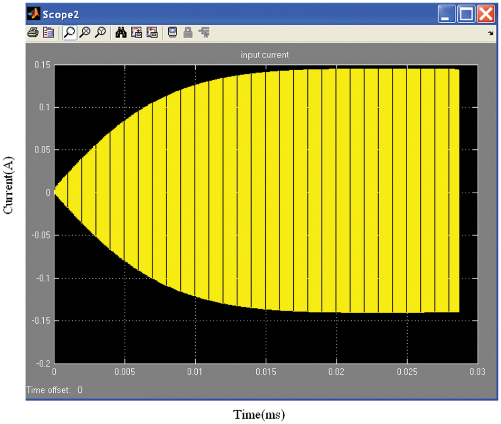Click the Print icon in toolbar
The image size is (501, 424).
point(33,33)
